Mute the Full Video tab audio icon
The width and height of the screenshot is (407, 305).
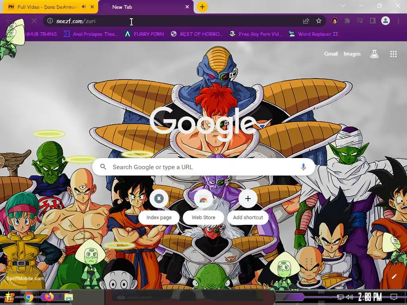(x=83, y=7)
